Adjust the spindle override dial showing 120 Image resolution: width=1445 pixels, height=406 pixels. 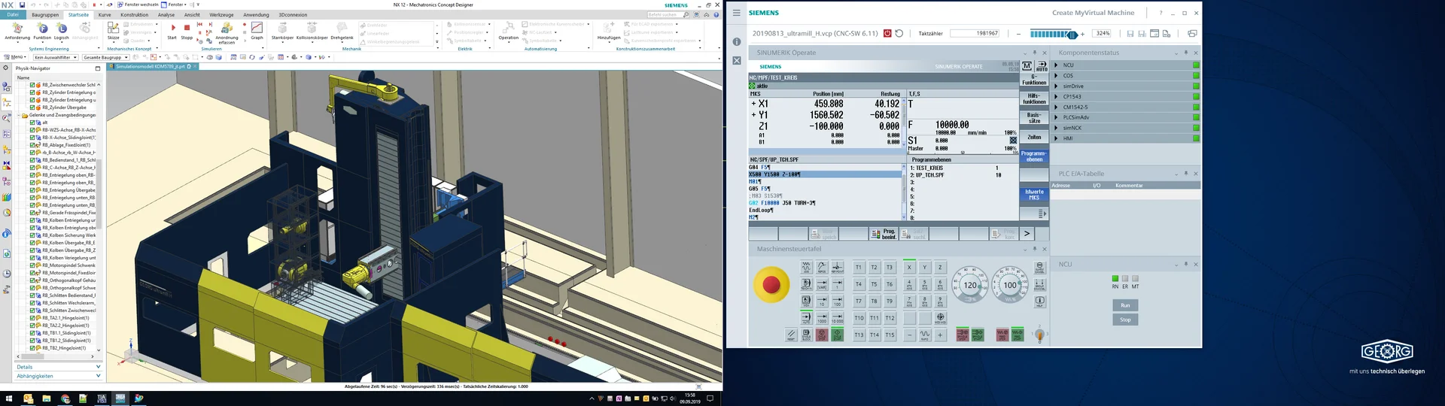(x=970, y=285)
